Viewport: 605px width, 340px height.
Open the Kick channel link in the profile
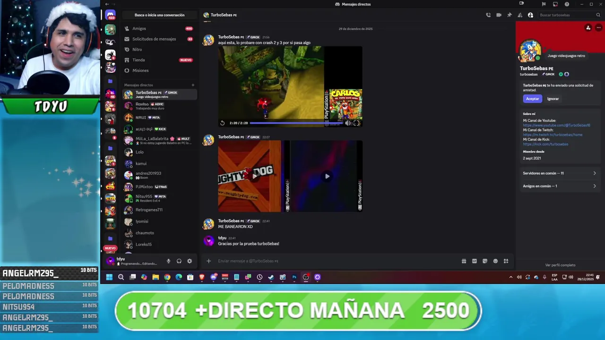tap(545, 144)
